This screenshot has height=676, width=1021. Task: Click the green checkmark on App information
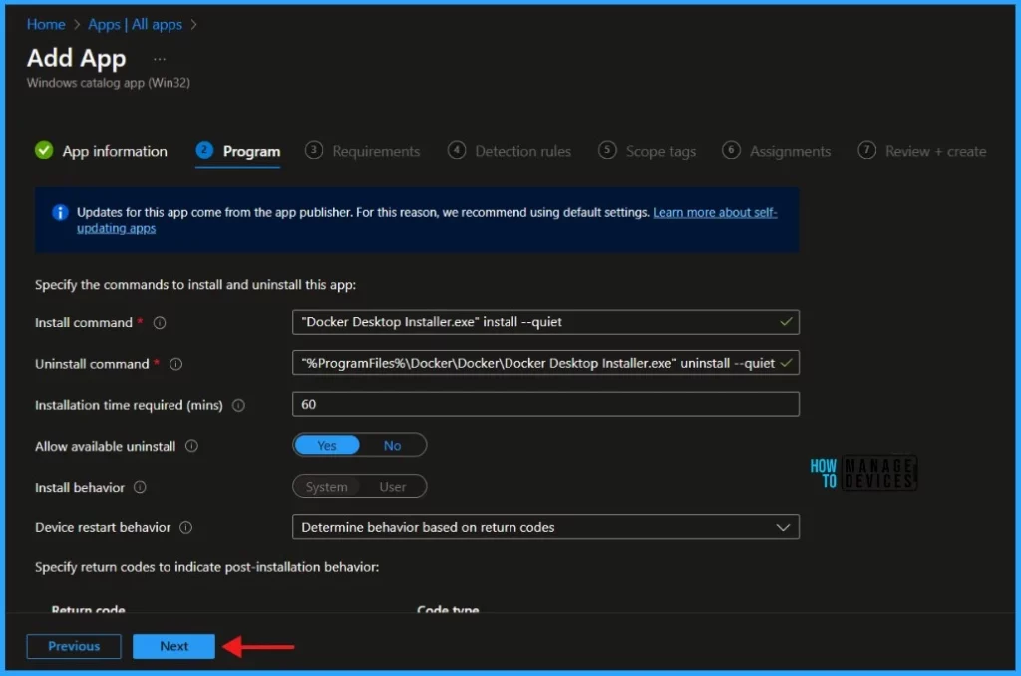coord(44,151)
